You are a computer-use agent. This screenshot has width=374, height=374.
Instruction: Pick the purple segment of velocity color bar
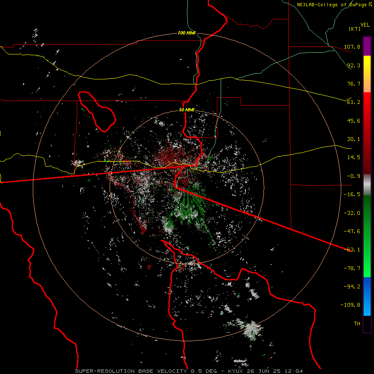pyautogui.click(x=367, y=46)
